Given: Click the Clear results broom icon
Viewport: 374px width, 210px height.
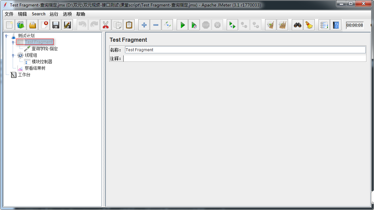Looking at the screenshot, I should point(271,25).
